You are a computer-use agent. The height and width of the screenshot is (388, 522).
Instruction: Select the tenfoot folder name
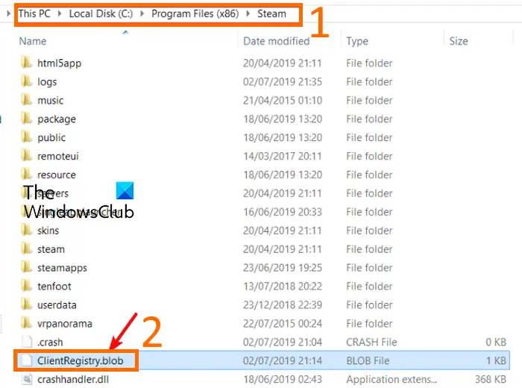54,286
